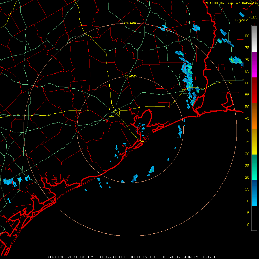The image size is (259, 259).
Task: Click the legend value 55
Action: [247, 95]
